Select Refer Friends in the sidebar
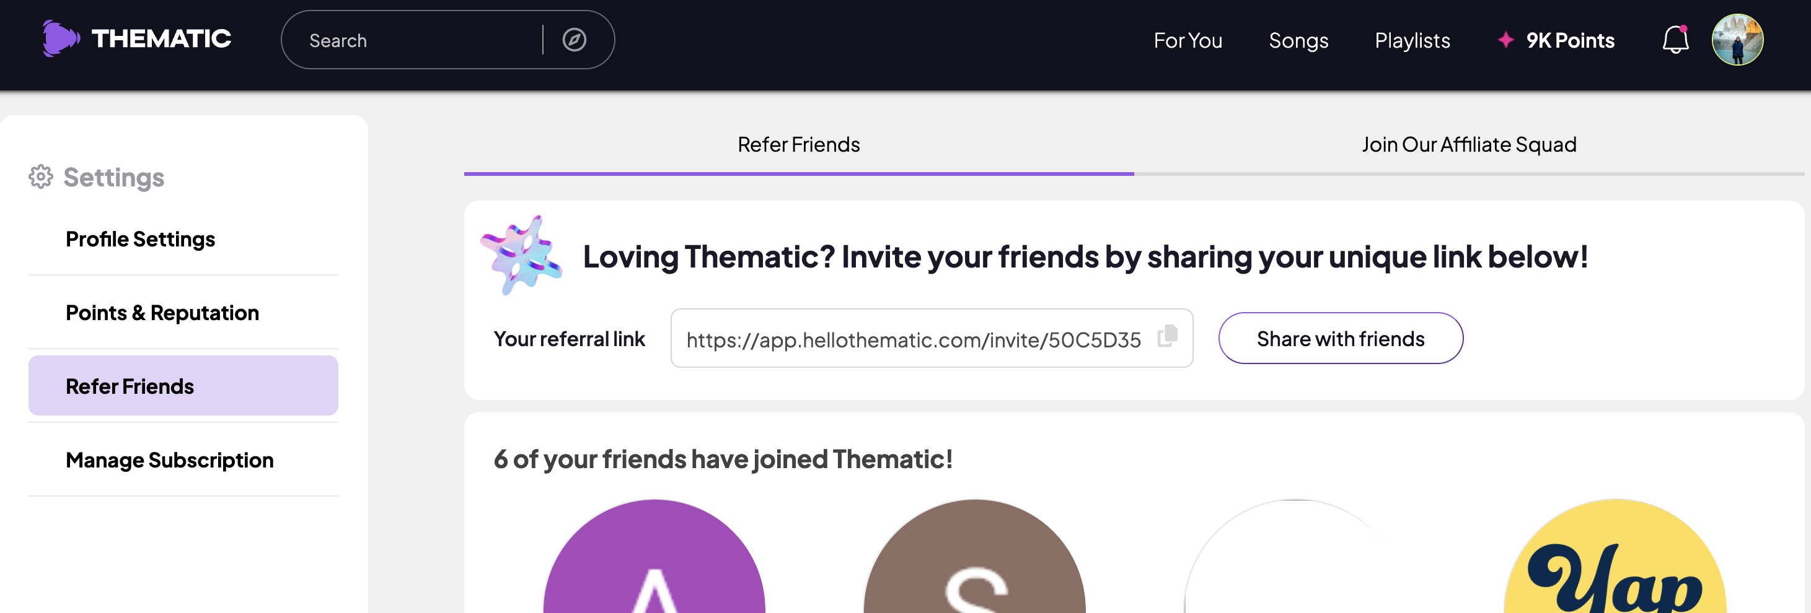Image resolution: width=1811 pixels, height=613 pixels. [x=130, y=386]
